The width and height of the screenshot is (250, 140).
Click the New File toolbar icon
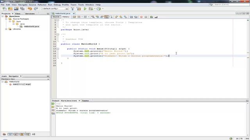(4, 9)
